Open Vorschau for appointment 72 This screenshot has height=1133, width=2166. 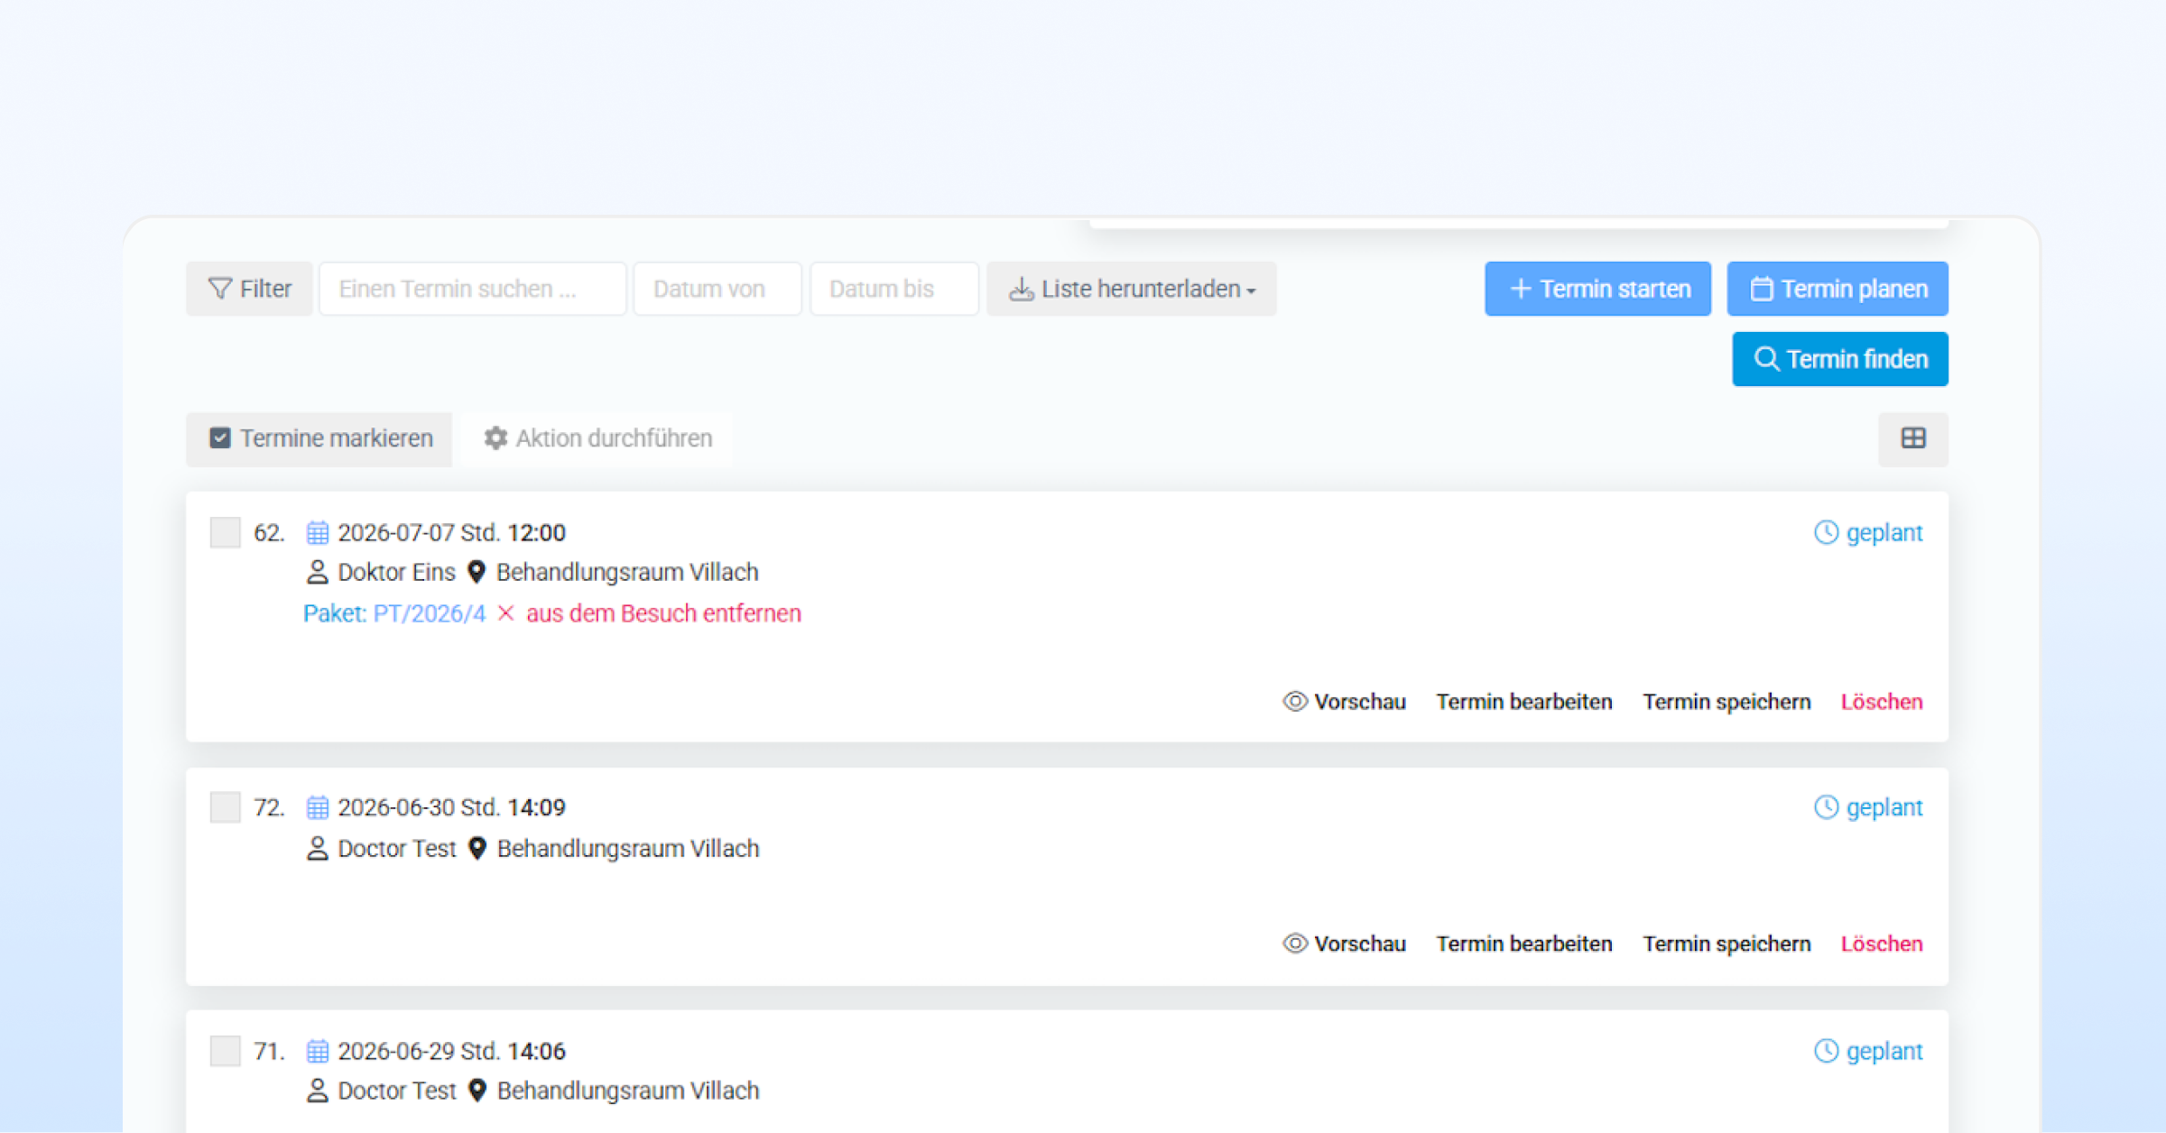tap(1345, 944)
